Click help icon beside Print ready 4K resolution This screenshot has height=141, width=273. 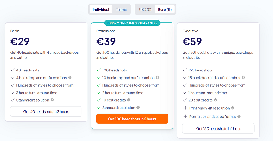coord(233,108)
